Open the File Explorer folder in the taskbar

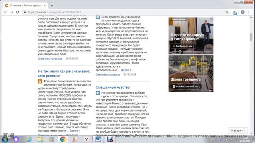pyautogui.click(x=40, y=139)
